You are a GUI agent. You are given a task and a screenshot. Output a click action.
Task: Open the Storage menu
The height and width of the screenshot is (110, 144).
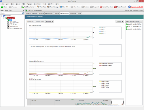[x=29, y=4]
